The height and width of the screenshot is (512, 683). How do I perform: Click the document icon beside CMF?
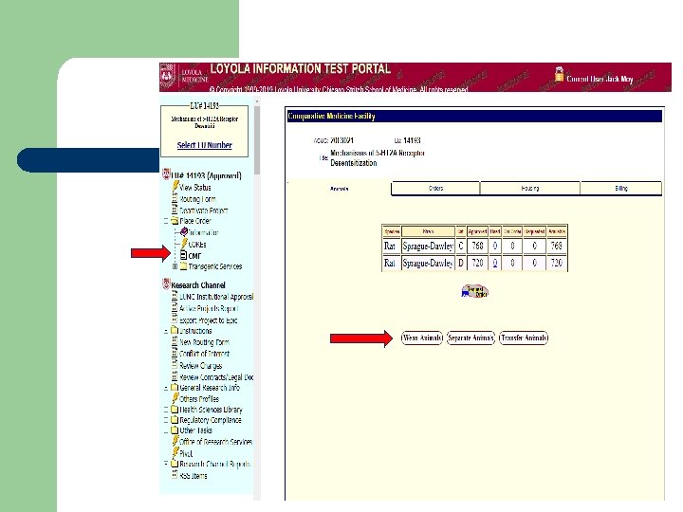click(x=183, y=255)
